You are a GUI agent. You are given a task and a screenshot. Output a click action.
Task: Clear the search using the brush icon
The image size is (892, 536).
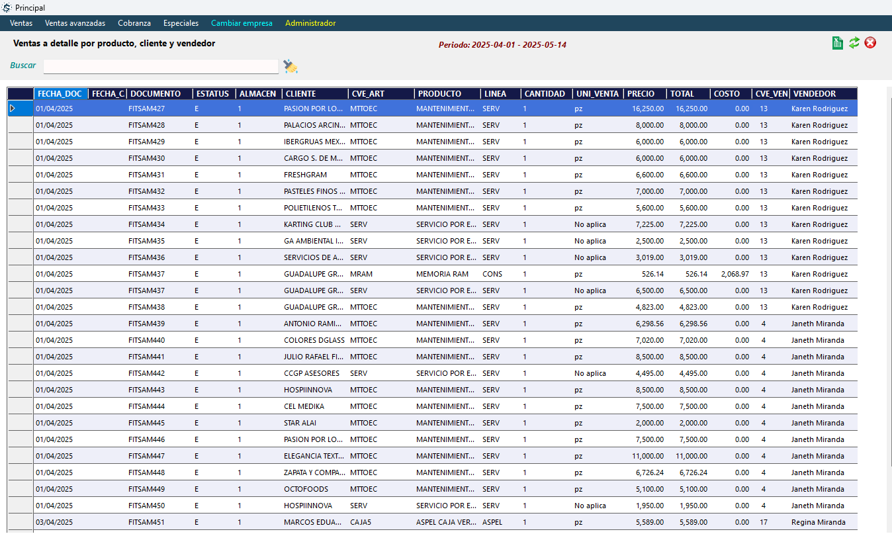pos(290,66)
